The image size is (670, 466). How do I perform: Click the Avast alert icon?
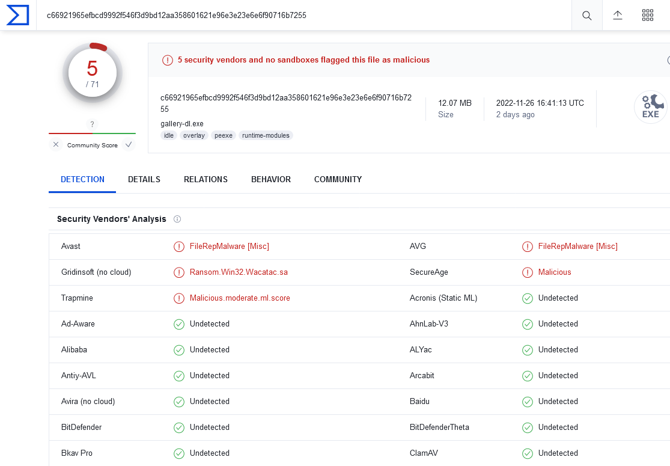(x=179, y=247)
